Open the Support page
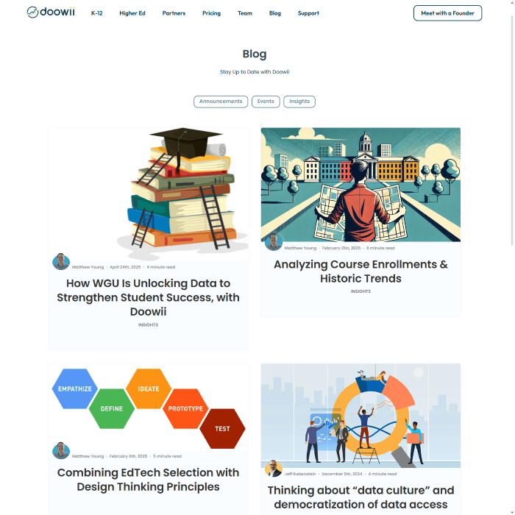The width and height of the screenshot is (515, 515). click(308, 13)
